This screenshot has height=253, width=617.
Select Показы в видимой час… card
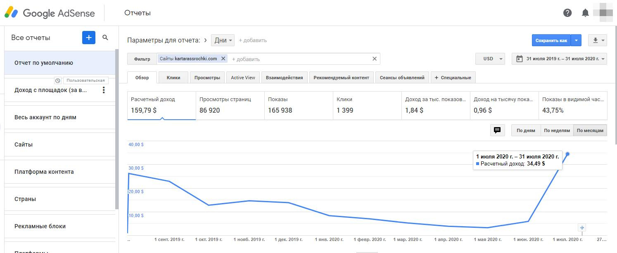(x=573, y=105)
